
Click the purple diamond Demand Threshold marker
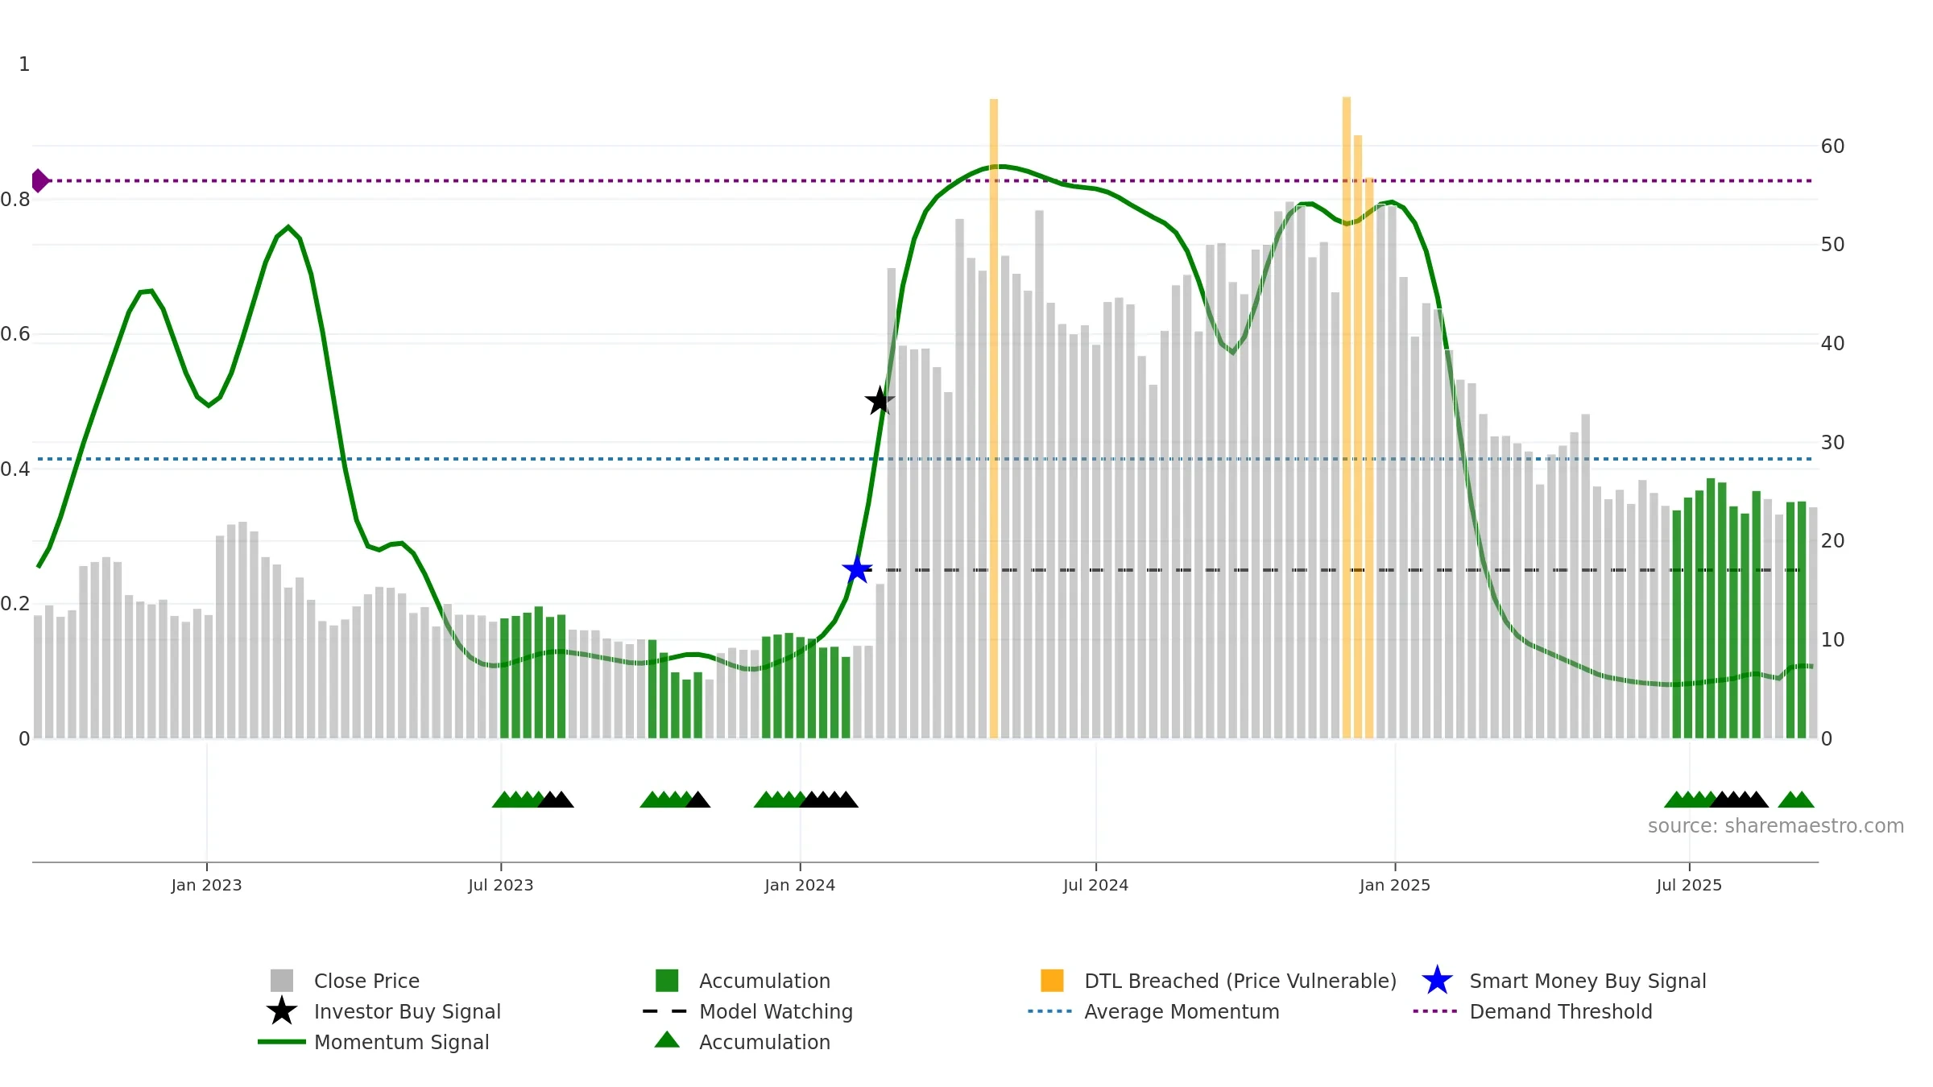pyautogui.click(x=39, y=180)
